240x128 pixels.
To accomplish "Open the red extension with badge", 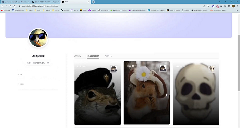I will [x=217, y=6].
